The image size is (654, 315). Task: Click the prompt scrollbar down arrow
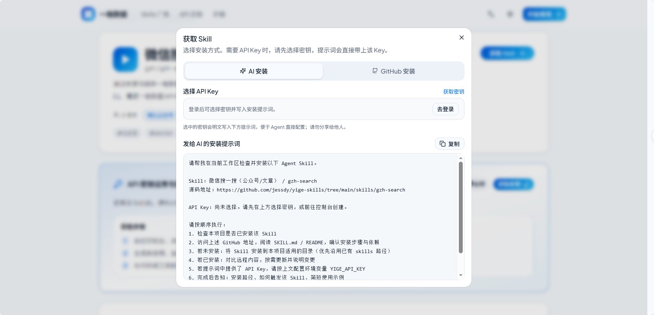click(461, 275)
